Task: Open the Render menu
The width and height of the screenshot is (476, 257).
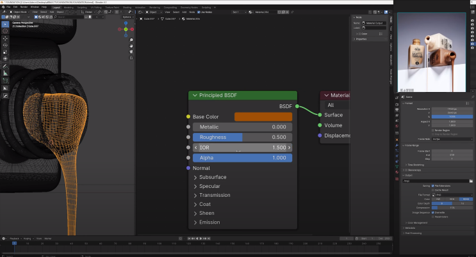Action: [x=22, y=7]
